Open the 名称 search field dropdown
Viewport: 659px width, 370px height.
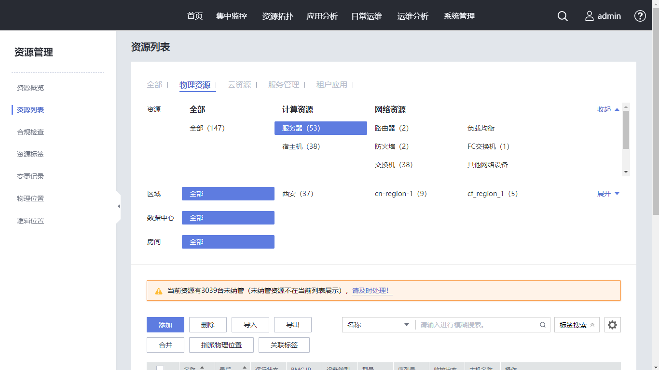[378, 325]
